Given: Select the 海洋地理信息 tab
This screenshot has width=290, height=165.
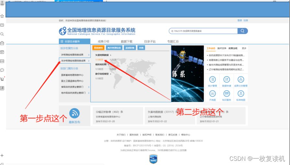Looking at the screenshot, I should point(114,48).
